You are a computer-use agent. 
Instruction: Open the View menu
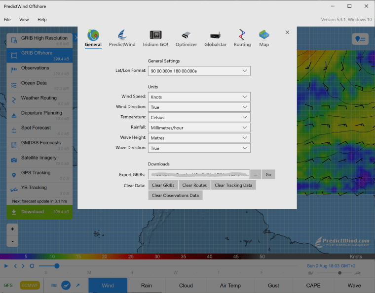[x=24, y=20]
